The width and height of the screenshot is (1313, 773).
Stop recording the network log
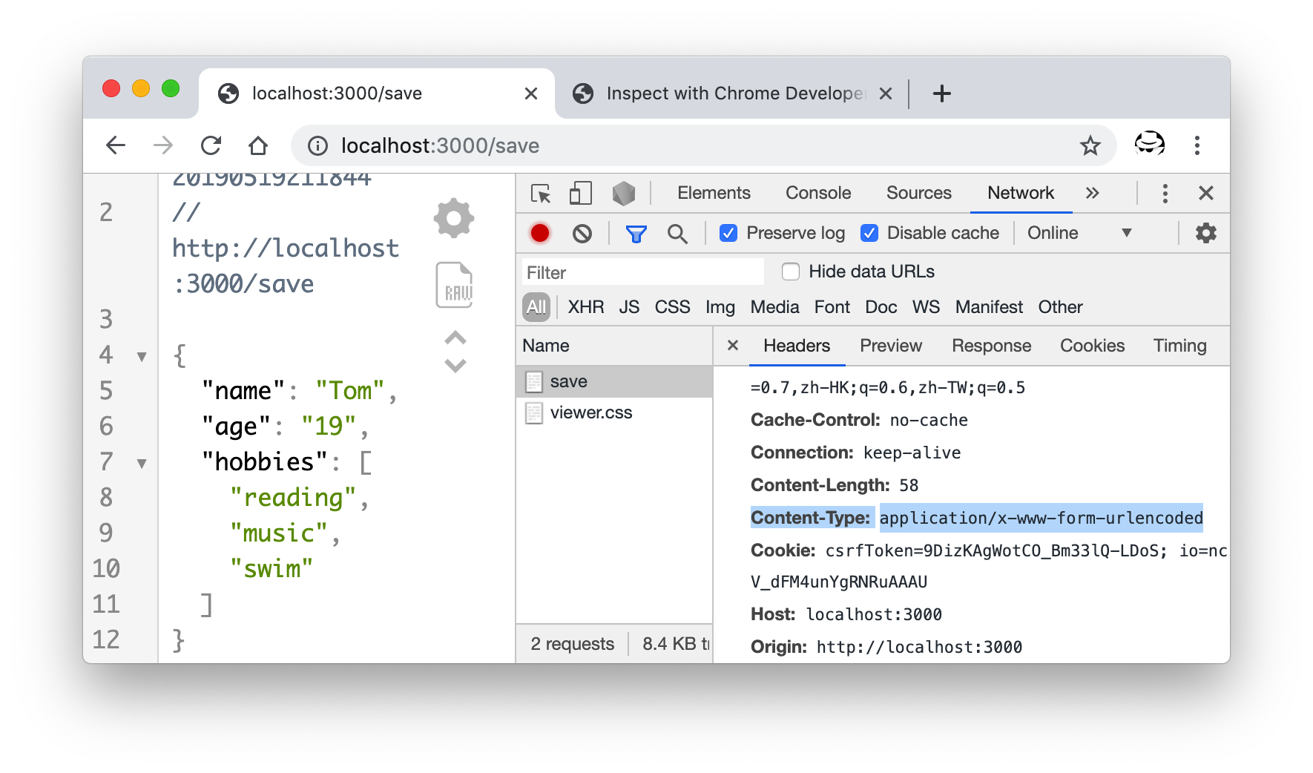click(x=540, y=233)
